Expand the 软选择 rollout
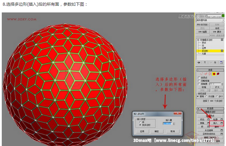 point(210,108)
